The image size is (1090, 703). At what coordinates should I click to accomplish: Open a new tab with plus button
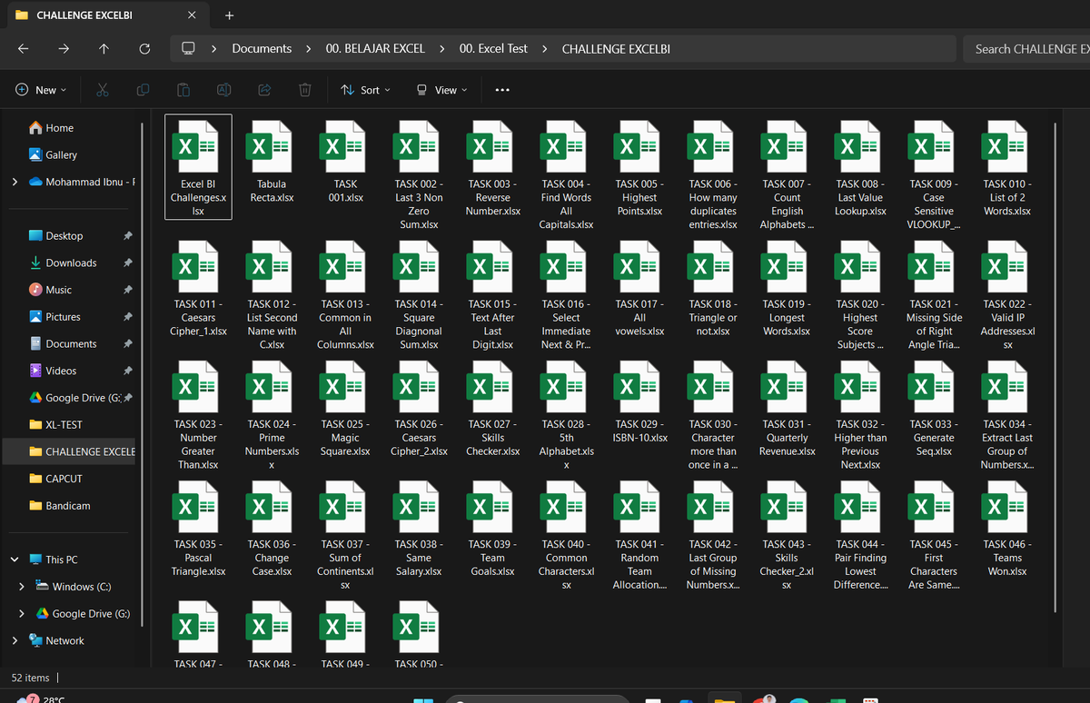229,15
